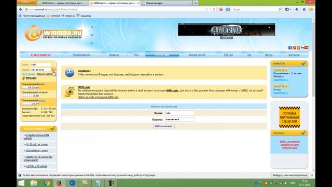Open the Facebook social icon
Screen dimensions: 332x187
tap(290, 48)
